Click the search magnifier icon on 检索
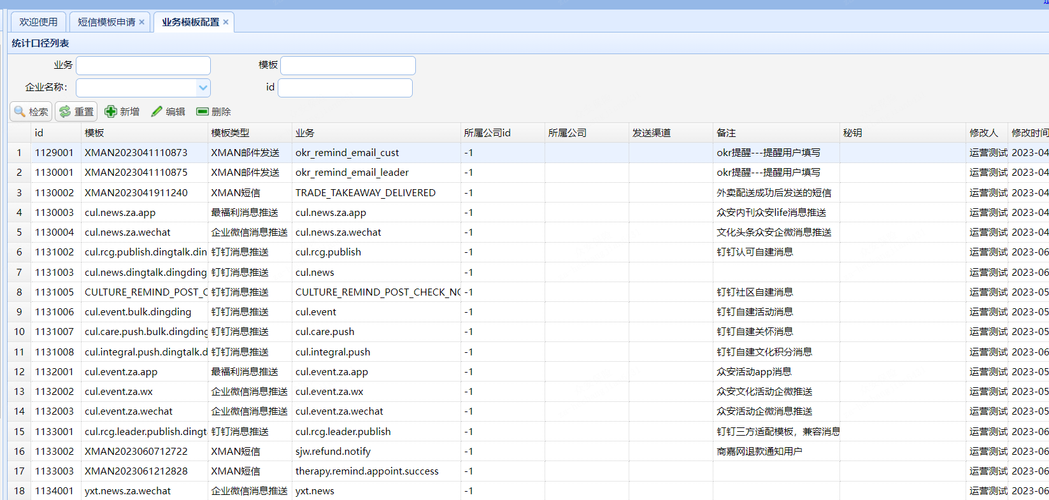Image resolution: width=1049 pixels, height=500 pixels. click(20, 111)
